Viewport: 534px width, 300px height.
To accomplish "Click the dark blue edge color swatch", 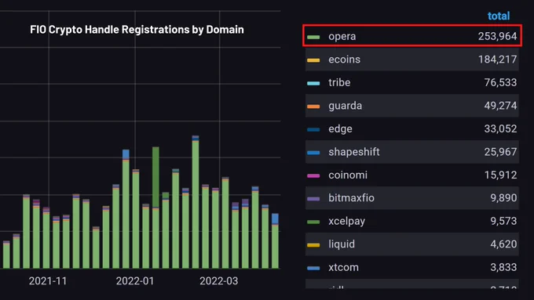I will tap(313, 129).
